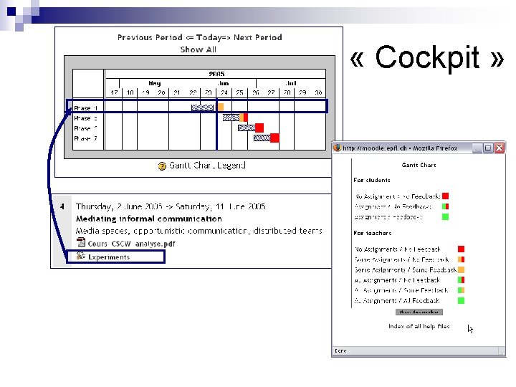Click the Thursday, 2 June 2005 date range
Image resolution: width=516 pixels, height=387 pixels.
click(171, 206)
